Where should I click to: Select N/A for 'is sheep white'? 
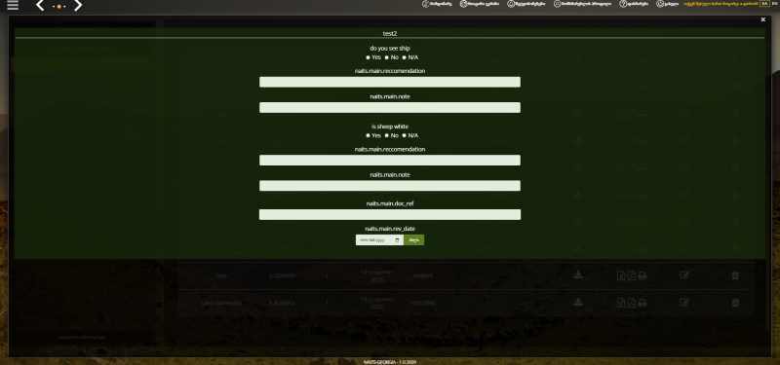tap(405, 135)
